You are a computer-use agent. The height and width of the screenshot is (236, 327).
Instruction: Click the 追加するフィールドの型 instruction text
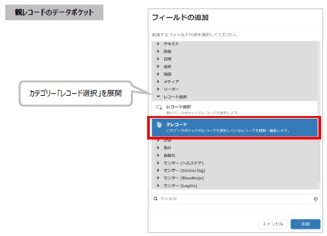(194, 35)
